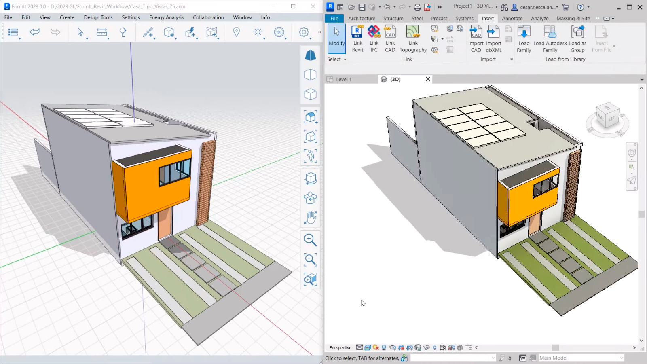Click the Modify button on the ribbon

coord(336,38)
